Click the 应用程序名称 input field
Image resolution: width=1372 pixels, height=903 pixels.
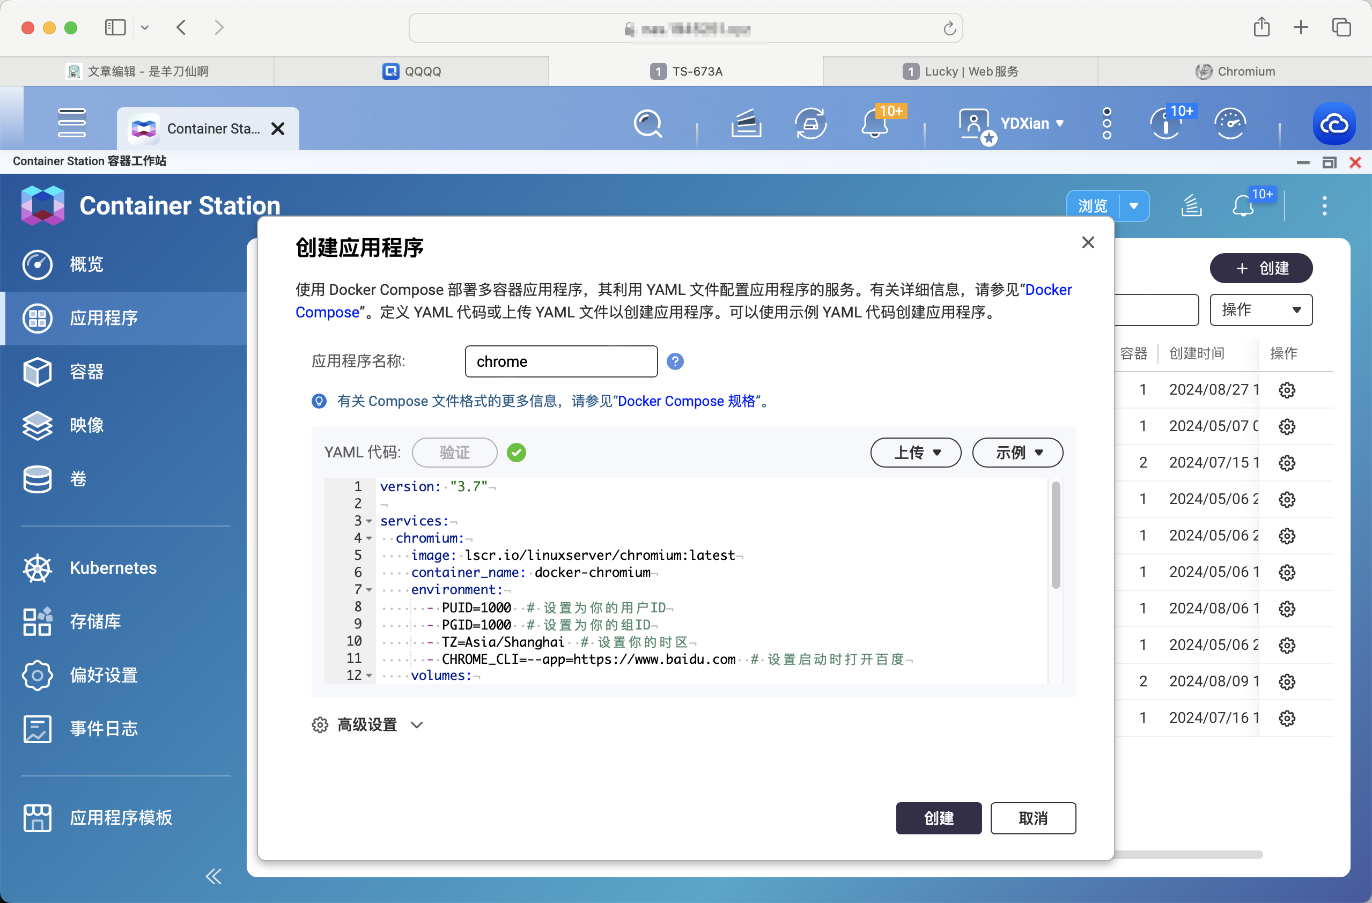pyautogui.click(x=559, y=360)
